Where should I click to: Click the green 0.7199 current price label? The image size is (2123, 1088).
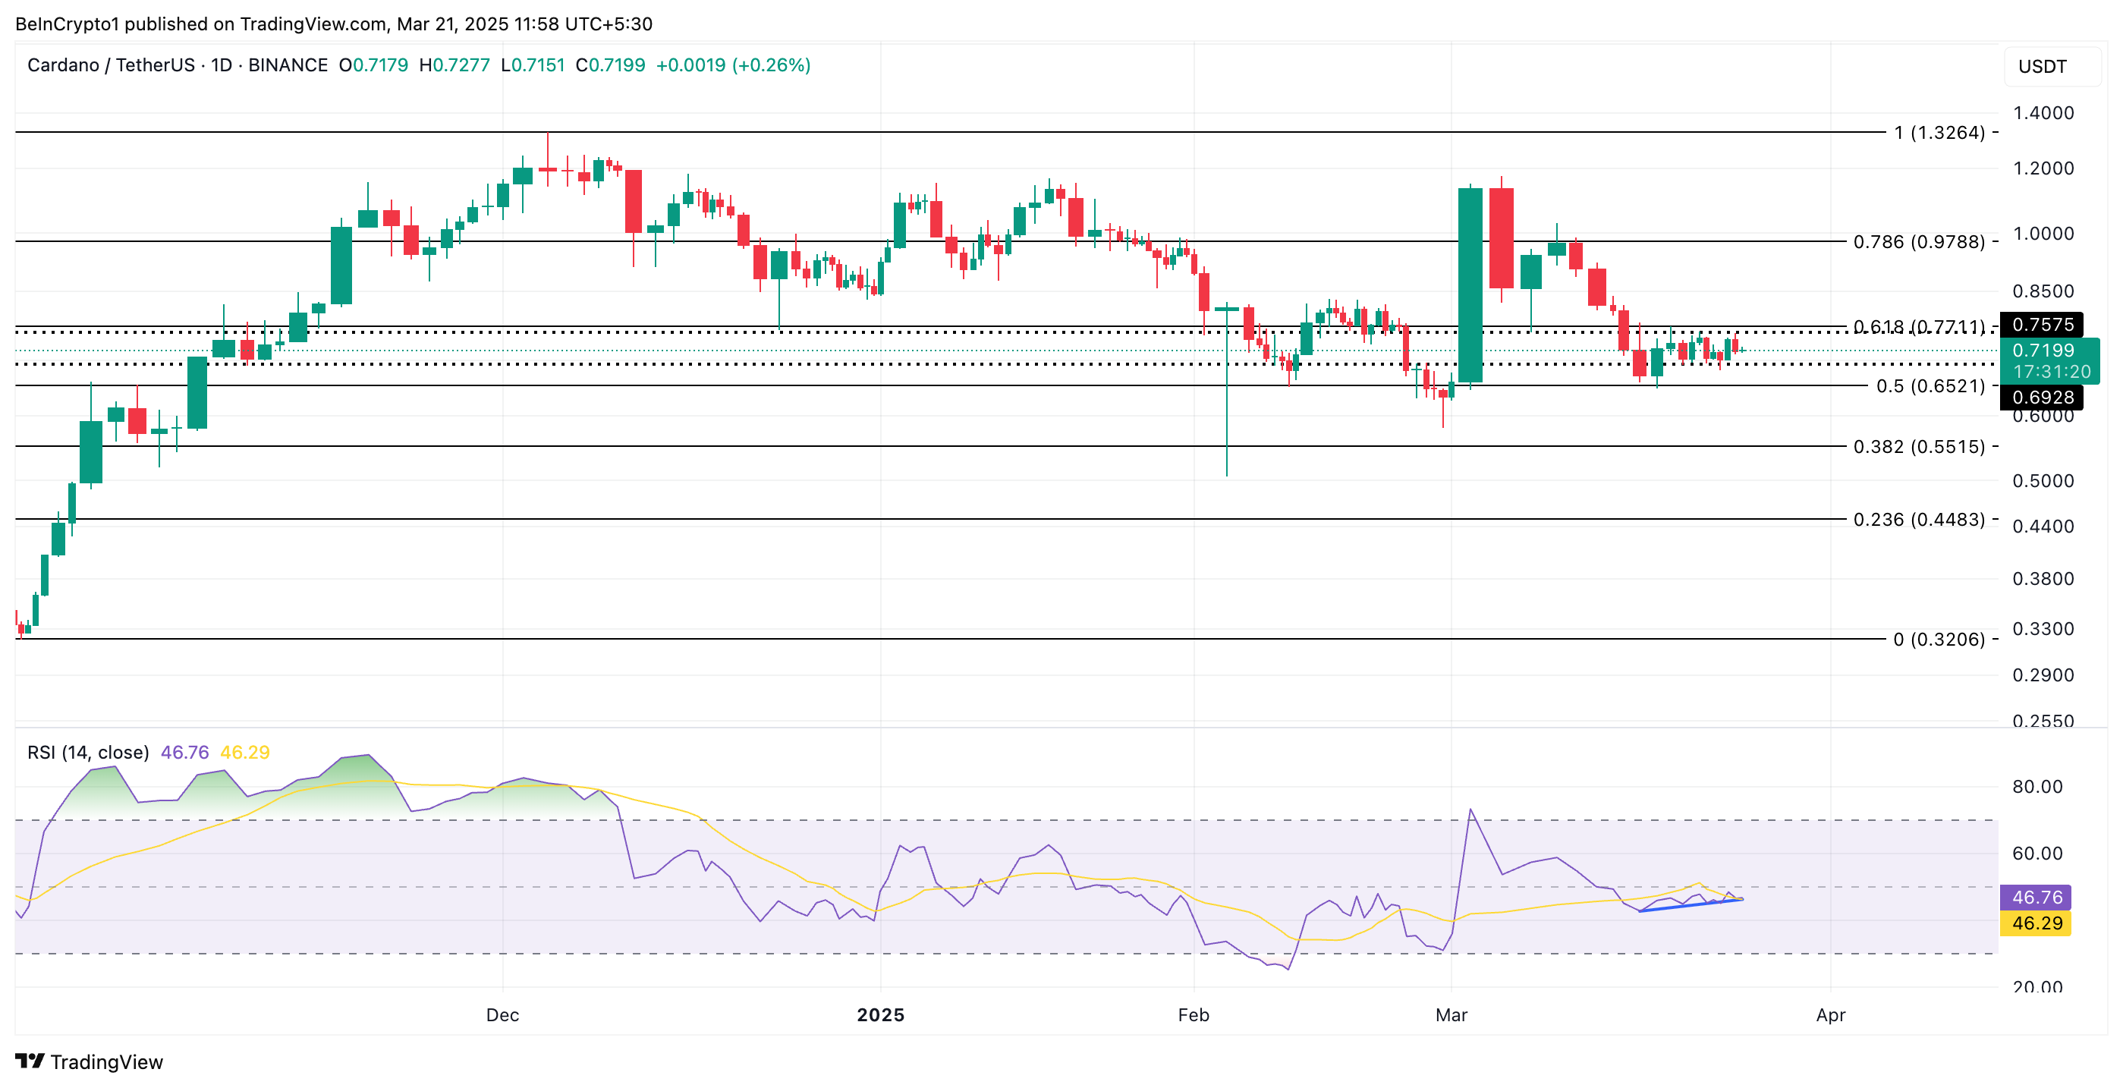(2043, 351)
